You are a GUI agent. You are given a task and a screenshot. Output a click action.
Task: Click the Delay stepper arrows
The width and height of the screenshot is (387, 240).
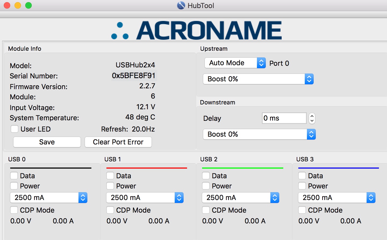pos(312,118)
